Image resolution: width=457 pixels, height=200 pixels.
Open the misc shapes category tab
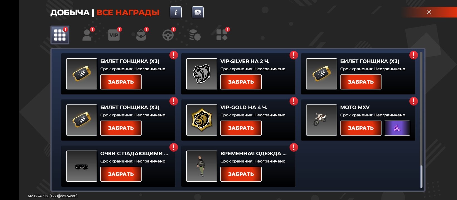coord(222,35)
